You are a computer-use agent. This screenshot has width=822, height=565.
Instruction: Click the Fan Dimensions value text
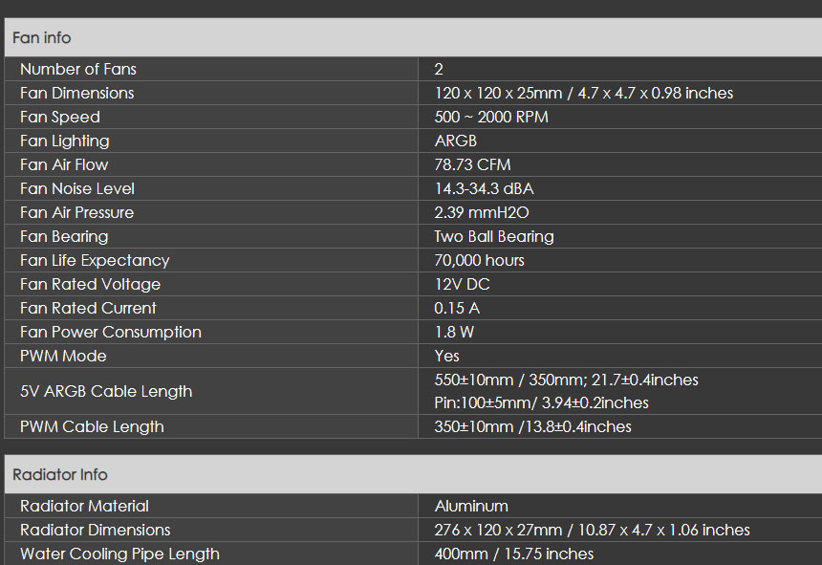click(x=583, y=94)
